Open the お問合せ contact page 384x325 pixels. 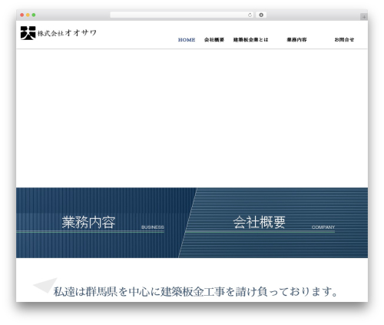[344, 40]
